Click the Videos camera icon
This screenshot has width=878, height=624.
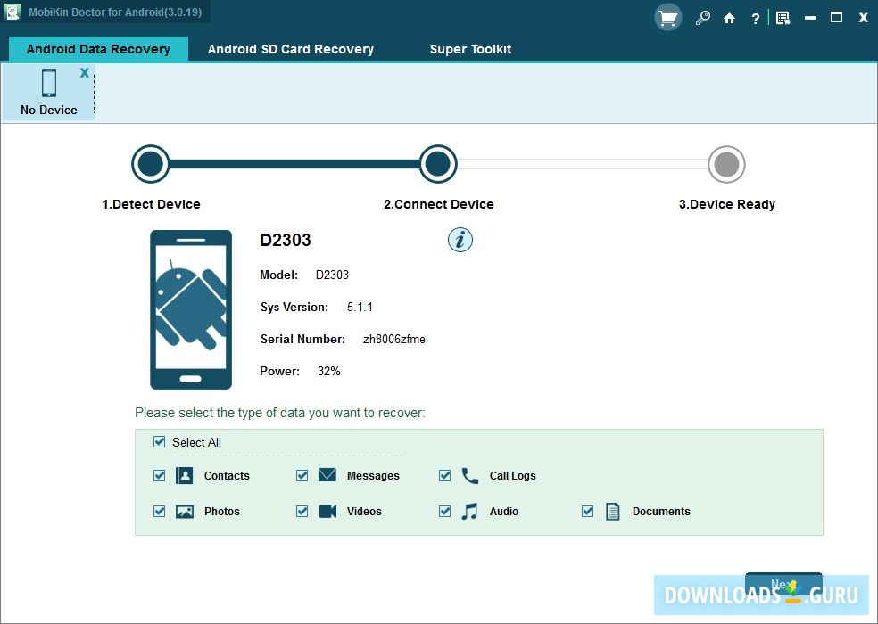coord(327,511)
